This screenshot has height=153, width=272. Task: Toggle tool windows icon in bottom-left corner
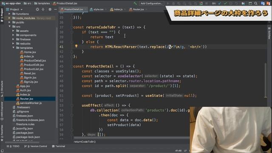(x=2, y=151)
